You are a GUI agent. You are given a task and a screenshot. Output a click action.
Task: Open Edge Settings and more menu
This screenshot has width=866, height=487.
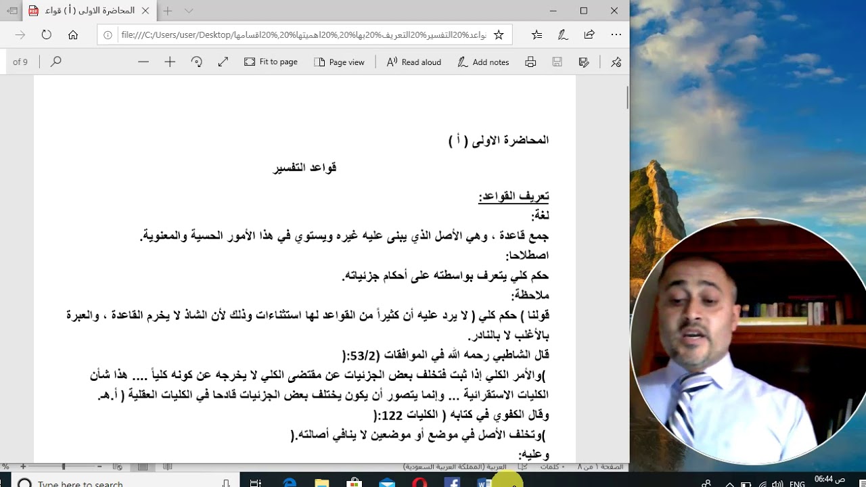pyautogui.click(x=616, y=34)
